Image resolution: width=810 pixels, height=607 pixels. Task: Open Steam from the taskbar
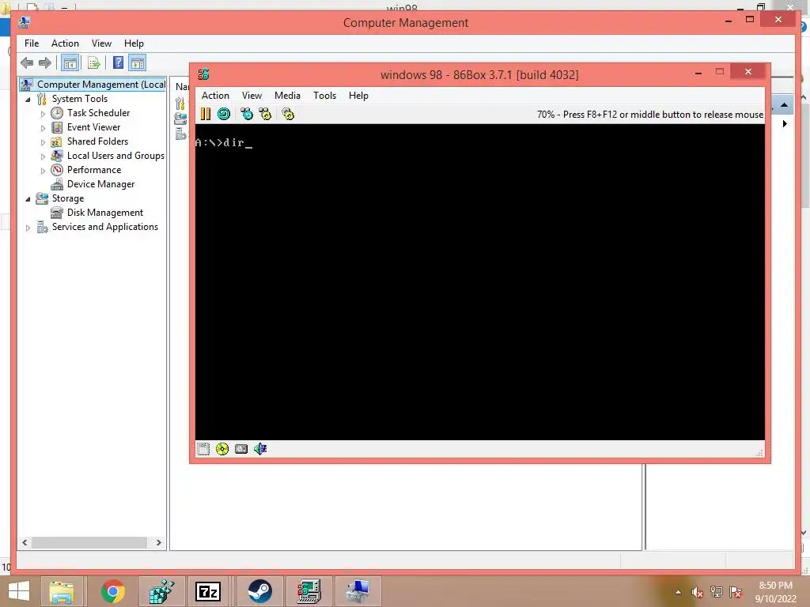point(259,591)
